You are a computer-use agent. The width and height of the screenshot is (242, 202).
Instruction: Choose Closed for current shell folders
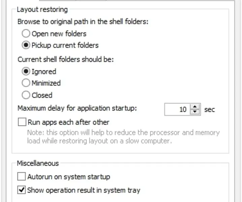26,95
